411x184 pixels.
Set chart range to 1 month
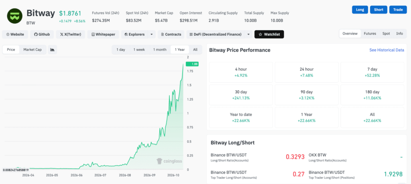(x=160, y=50)
